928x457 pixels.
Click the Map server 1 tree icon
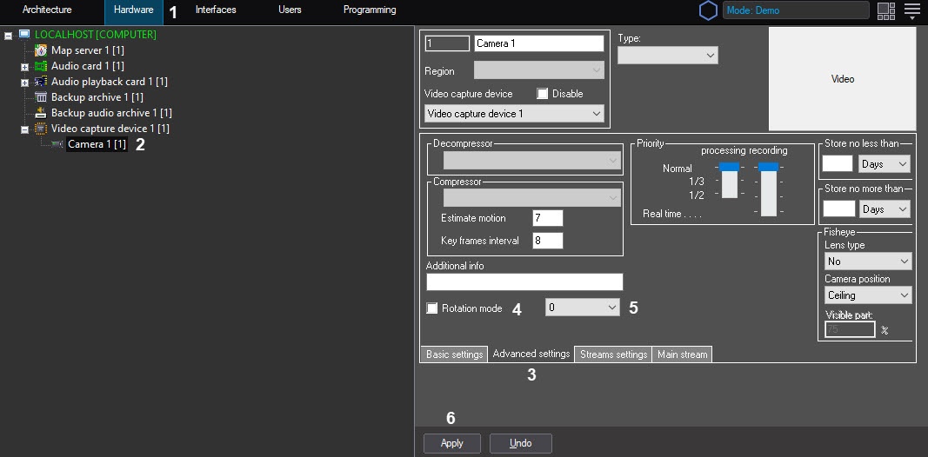click(x=41, y=50)
